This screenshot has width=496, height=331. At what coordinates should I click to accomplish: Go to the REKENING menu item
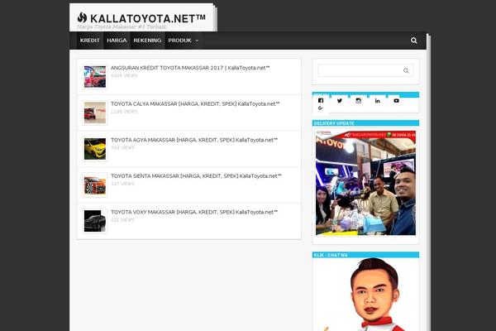[147, 41]
